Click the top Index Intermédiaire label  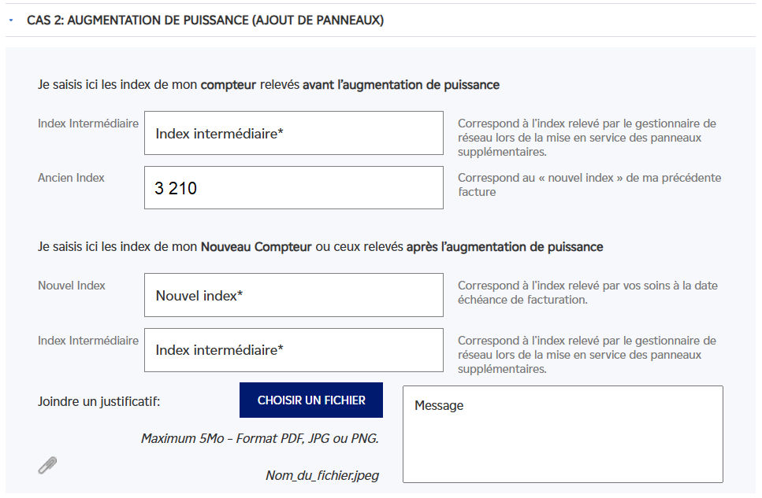coord(88,124)
